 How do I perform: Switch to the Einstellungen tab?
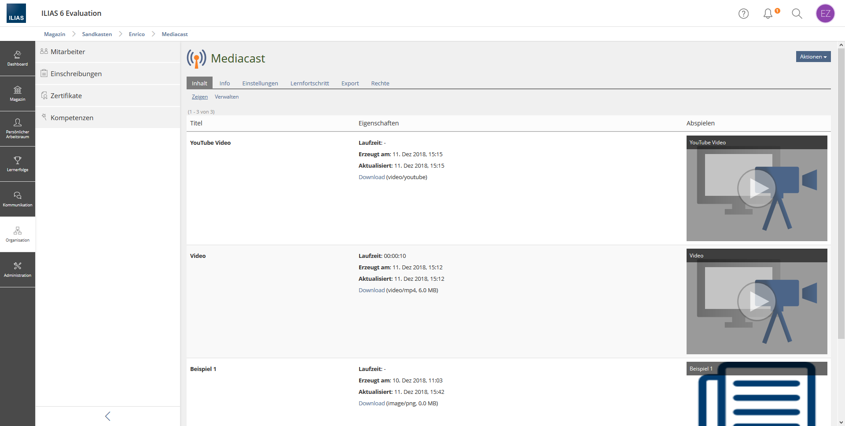click(x=260, y=83)
